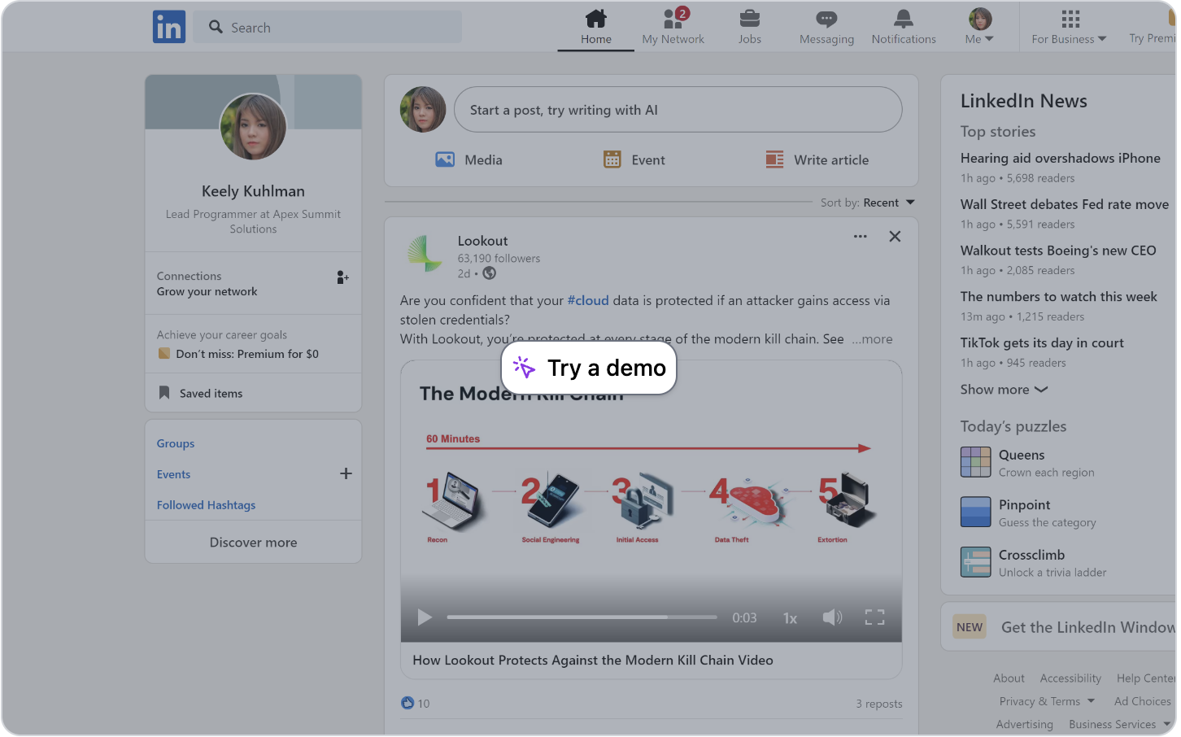Viewport: 1181px width, 737px height.
Task: Play the Lookout video
Action: [424, 617]
